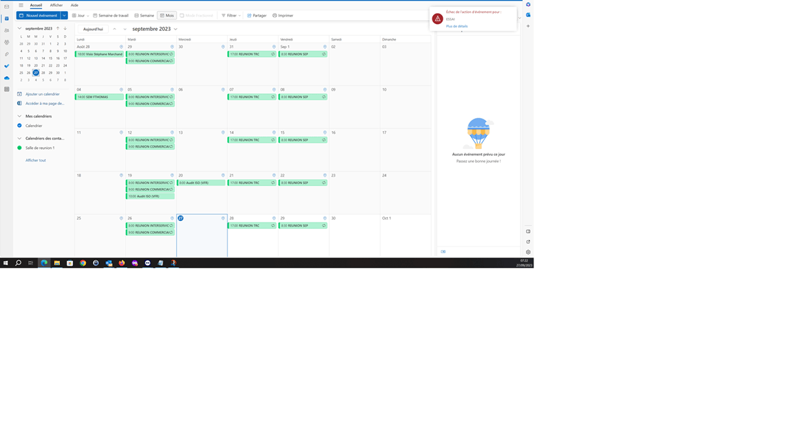Viewport: 792px width, 445px height.
Task: Open REUNION SEP event on Sep 1
Action: [302, 54]
